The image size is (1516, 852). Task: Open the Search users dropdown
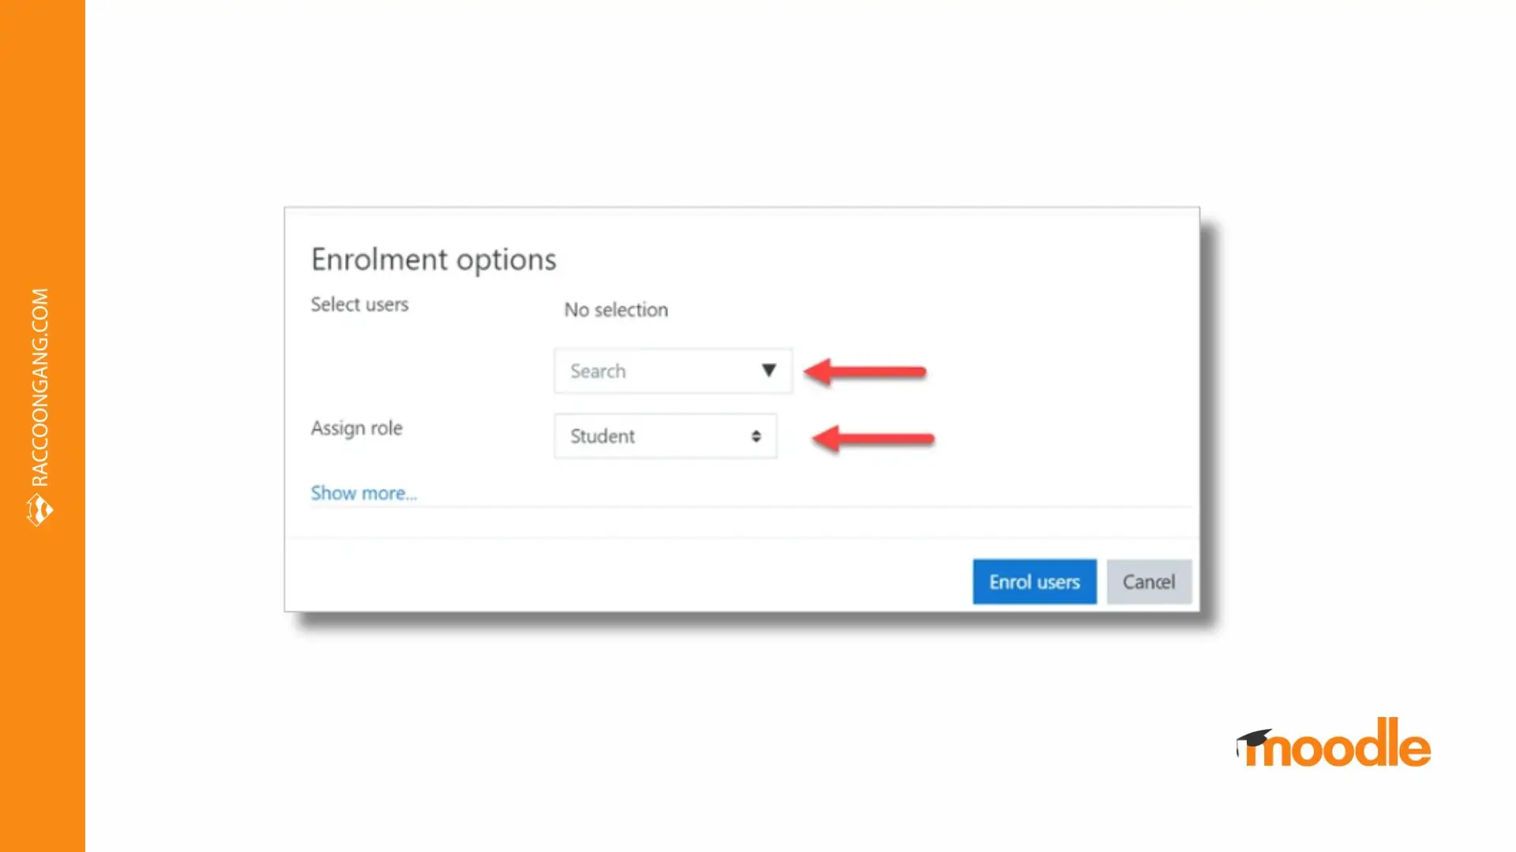point(672,371)
